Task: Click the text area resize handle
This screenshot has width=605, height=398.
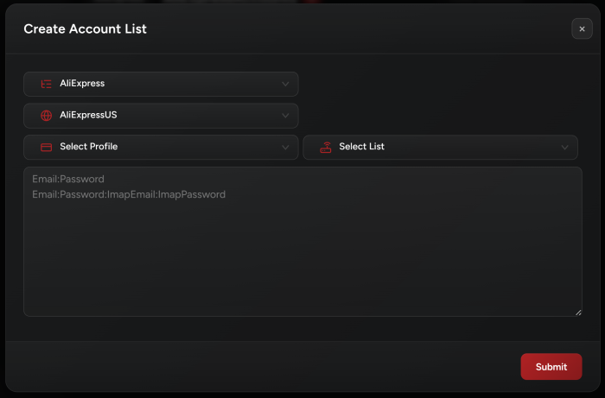Action: click(x=578, y=312)
